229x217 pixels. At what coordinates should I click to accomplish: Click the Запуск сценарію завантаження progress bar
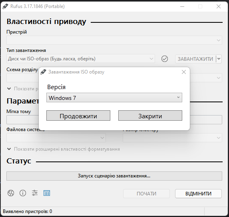114,176
